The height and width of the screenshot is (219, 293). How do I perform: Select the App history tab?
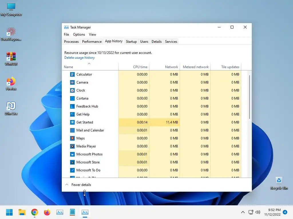point(114,41)
